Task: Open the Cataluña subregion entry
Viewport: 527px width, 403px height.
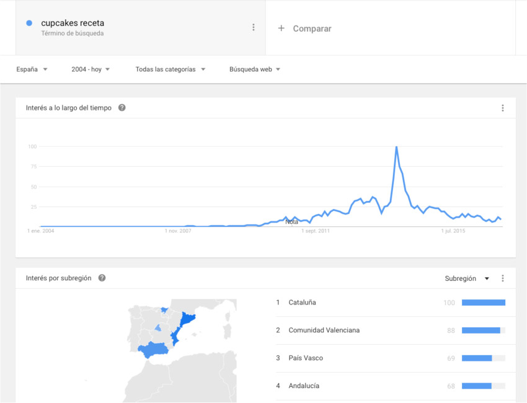Action: 302,302
